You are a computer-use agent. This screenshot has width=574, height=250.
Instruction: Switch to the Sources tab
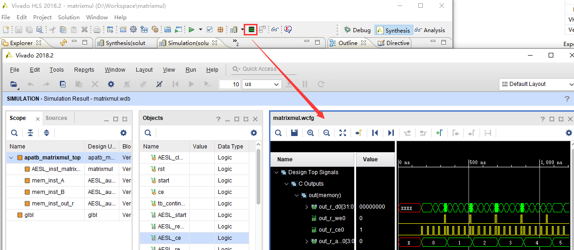point(56,118)
